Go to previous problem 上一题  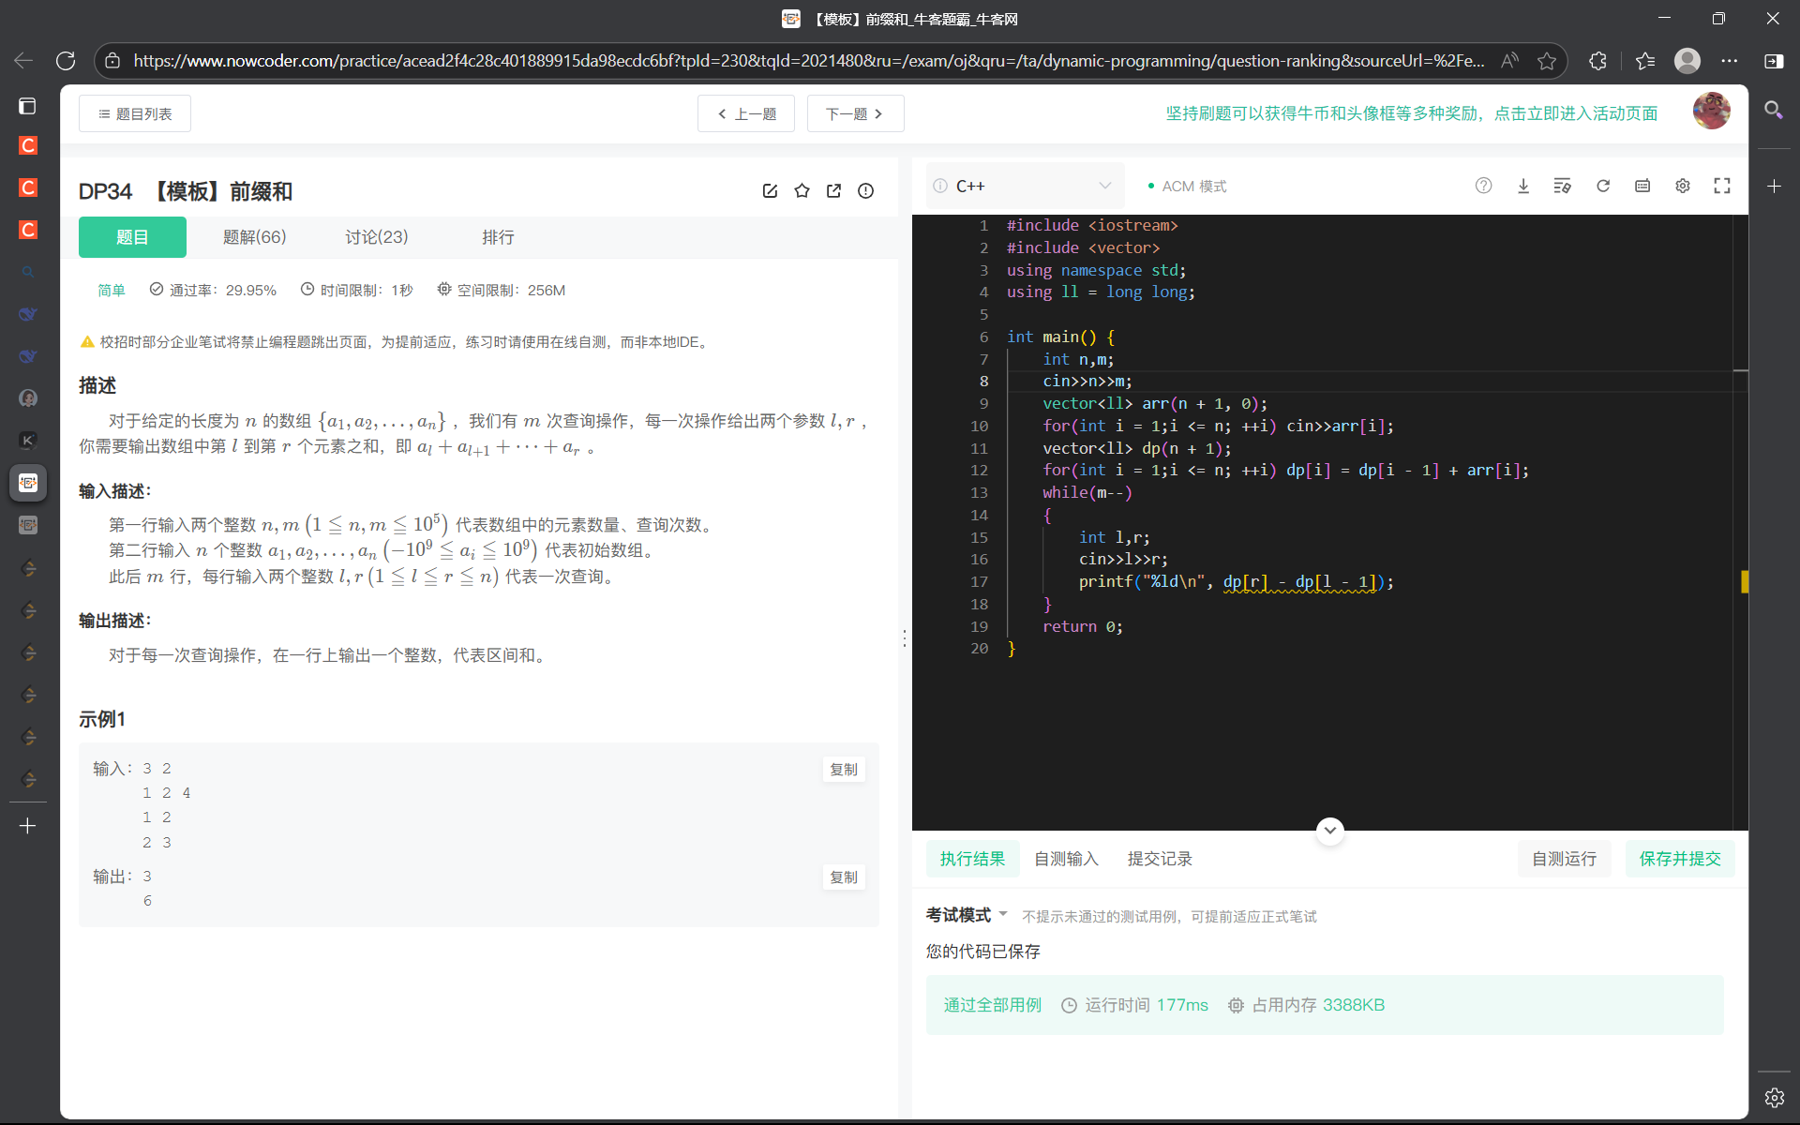746,113
